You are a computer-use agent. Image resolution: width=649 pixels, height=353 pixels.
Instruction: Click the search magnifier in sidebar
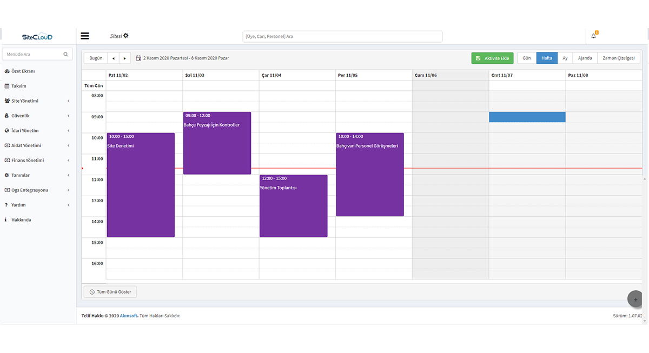coord(66,55)
